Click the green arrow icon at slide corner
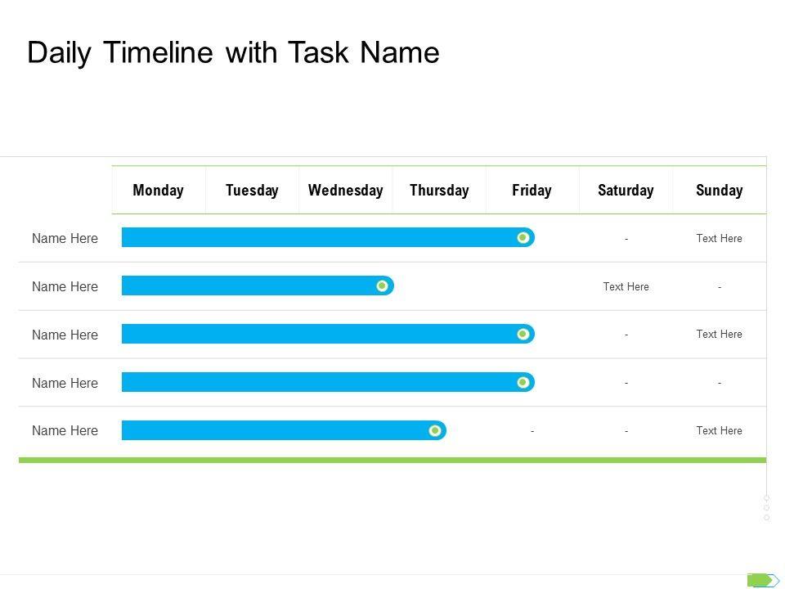The width and height of the screenshot is (785, 589). pos(762,580)
